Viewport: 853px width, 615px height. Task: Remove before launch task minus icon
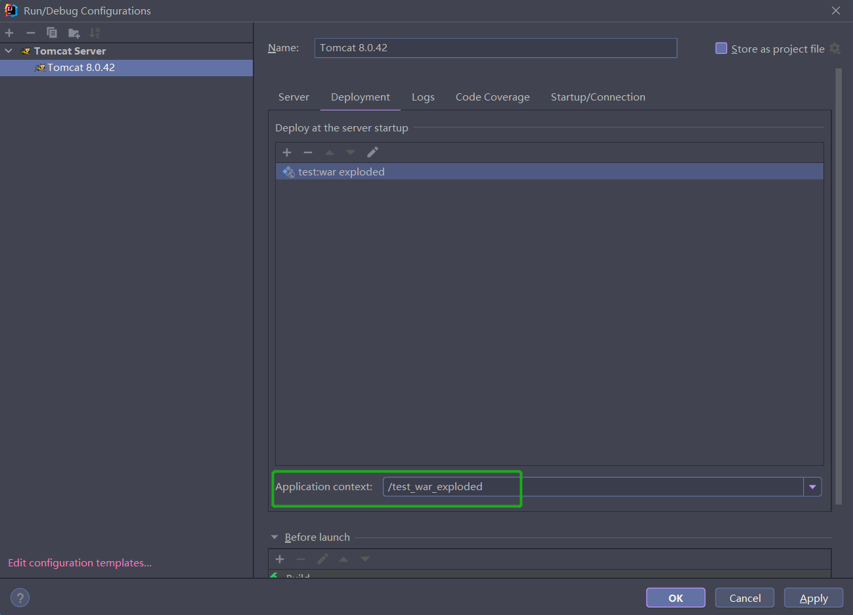coord(301,559)
